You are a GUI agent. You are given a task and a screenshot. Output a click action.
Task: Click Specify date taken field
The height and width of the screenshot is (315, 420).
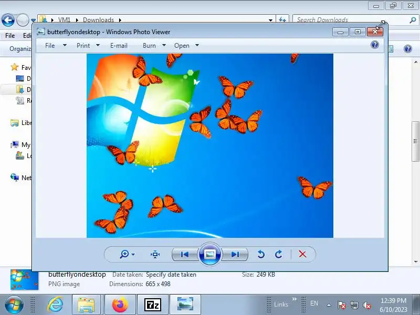coord(171,275)
